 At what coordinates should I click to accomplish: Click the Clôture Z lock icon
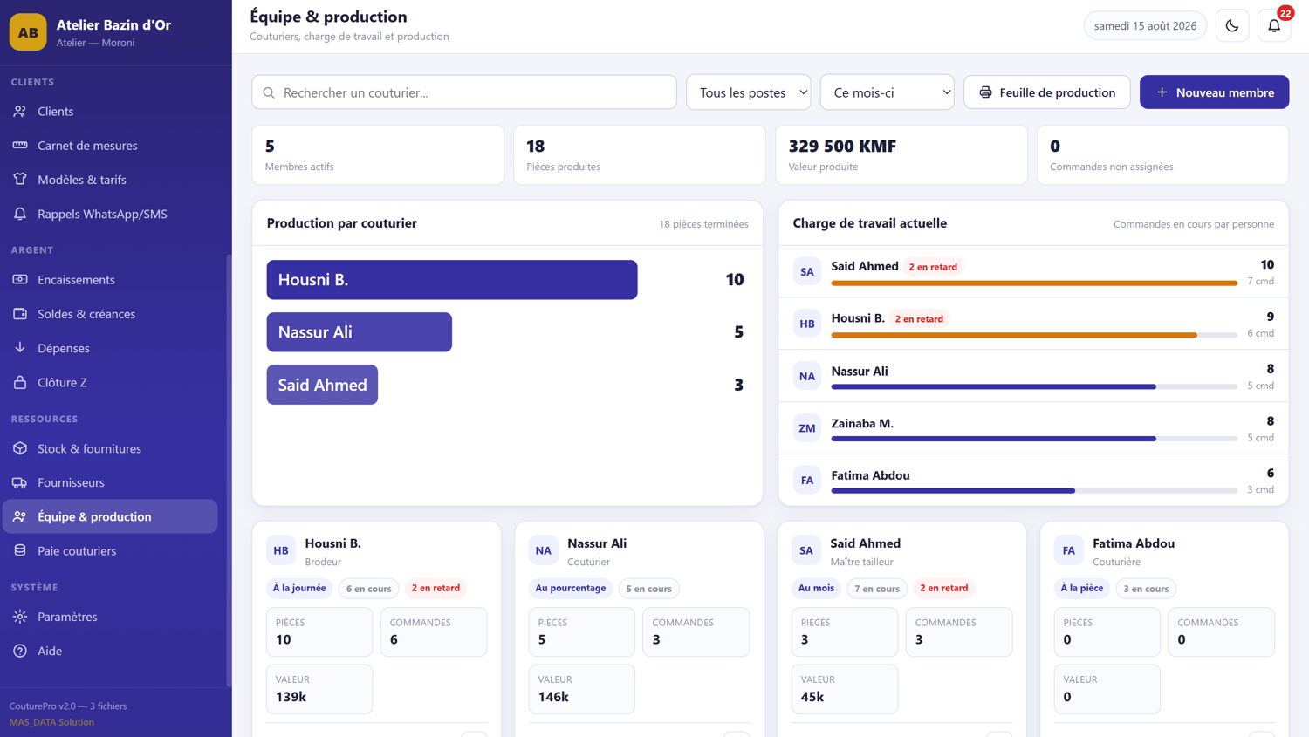click(20, 382)
